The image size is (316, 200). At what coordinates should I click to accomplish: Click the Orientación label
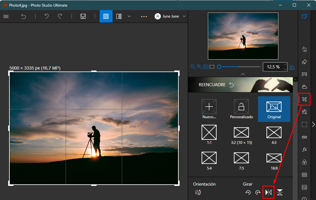click(204, 184)
